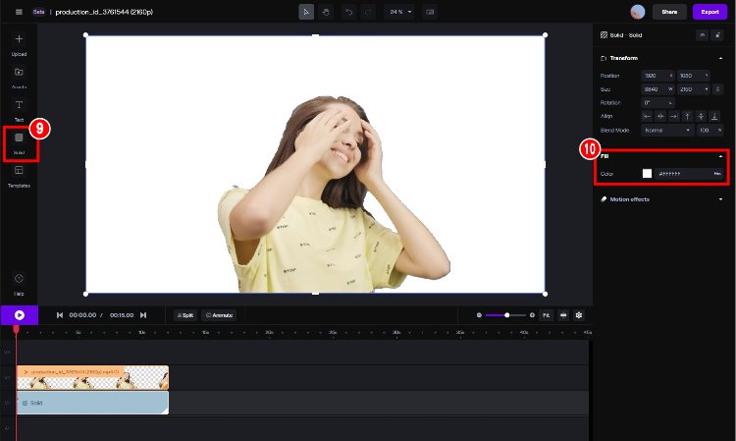Open the Templates panel
The image size is (736, 441).
[19, 177]
